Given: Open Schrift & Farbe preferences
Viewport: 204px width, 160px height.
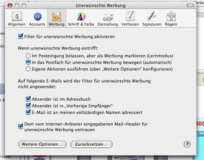Looking at the screenshot, I should tap(81, 19).
